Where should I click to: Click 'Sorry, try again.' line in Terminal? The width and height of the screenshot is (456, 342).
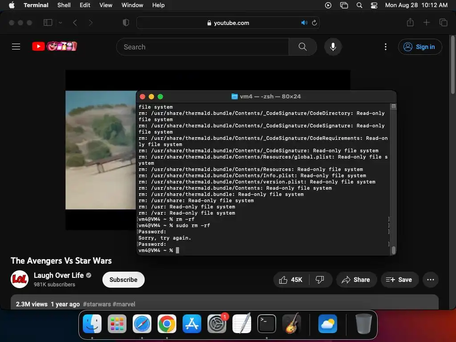tap(165, 238)
